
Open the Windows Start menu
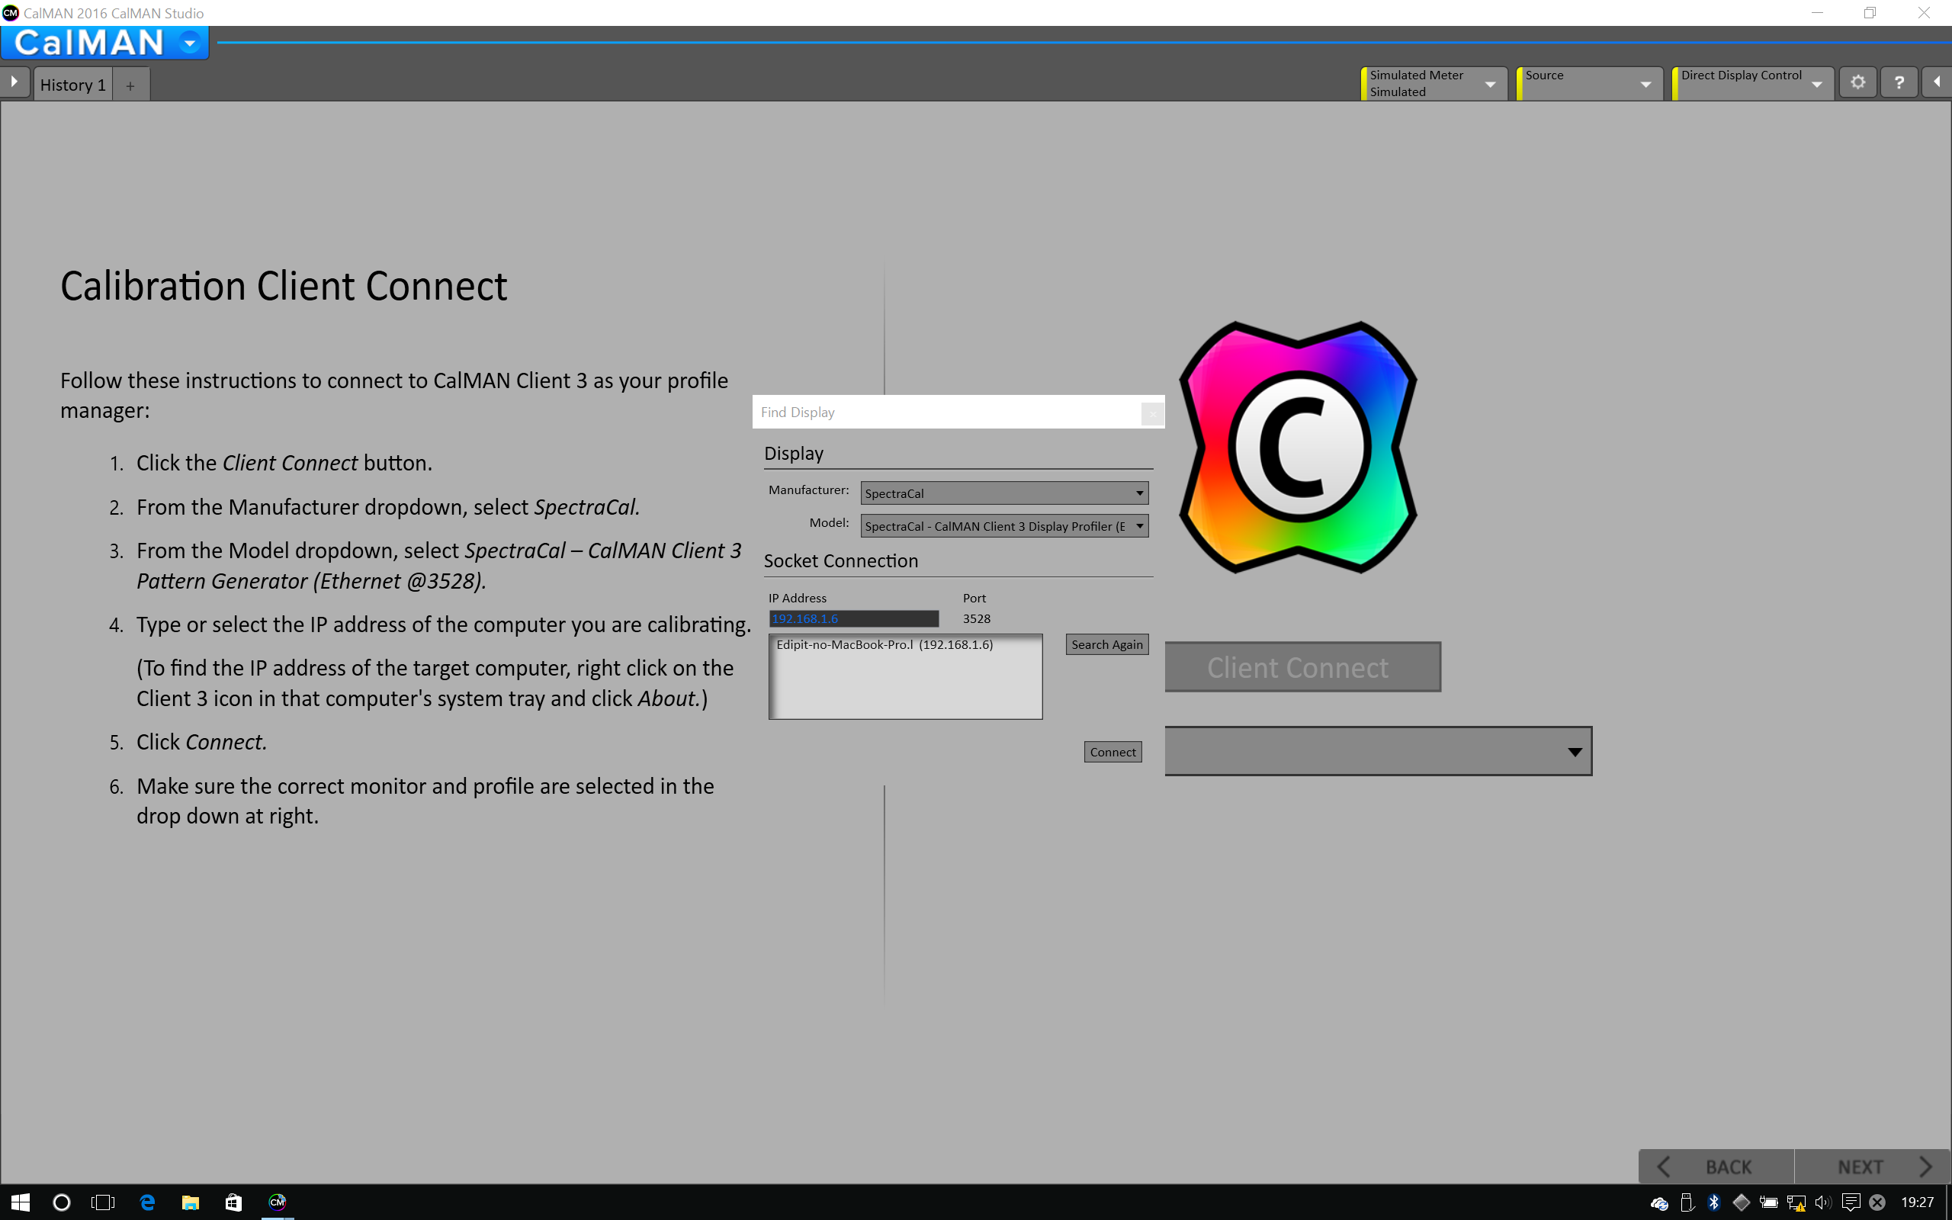coord(20,1202)
